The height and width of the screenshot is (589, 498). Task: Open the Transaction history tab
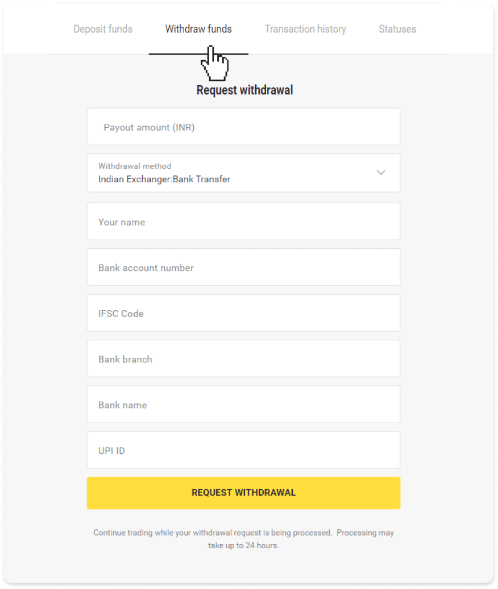(x=305, y=28)
